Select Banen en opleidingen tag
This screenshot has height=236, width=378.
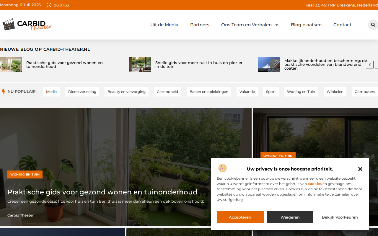(209, 92)
